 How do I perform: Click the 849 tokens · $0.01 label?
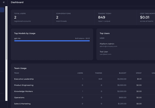[x=82, y=38]
